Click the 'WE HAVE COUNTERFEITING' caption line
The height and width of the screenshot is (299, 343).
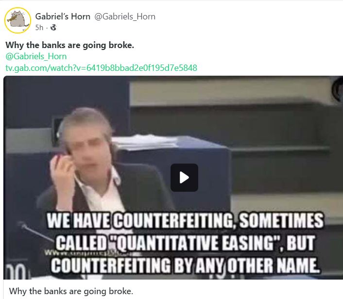point(185,220)
